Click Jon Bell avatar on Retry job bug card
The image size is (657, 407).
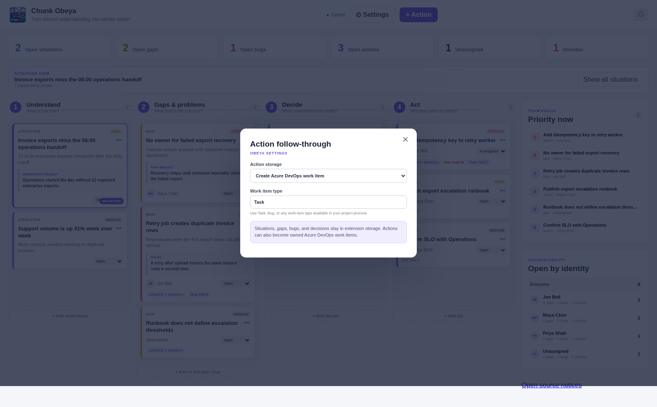pos(151,283)
